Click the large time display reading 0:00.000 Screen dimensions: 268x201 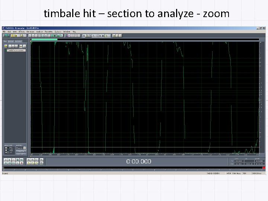139,161
